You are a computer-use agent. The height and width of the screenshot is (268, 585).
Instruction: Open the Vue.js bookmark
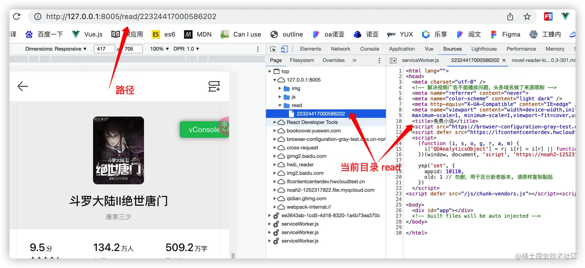click(87, 34)
